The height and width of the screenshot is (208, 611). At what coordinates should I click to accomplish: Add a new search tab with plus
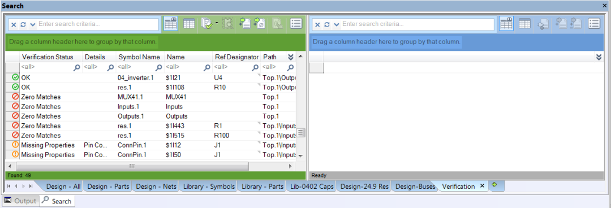pos(494,185)
